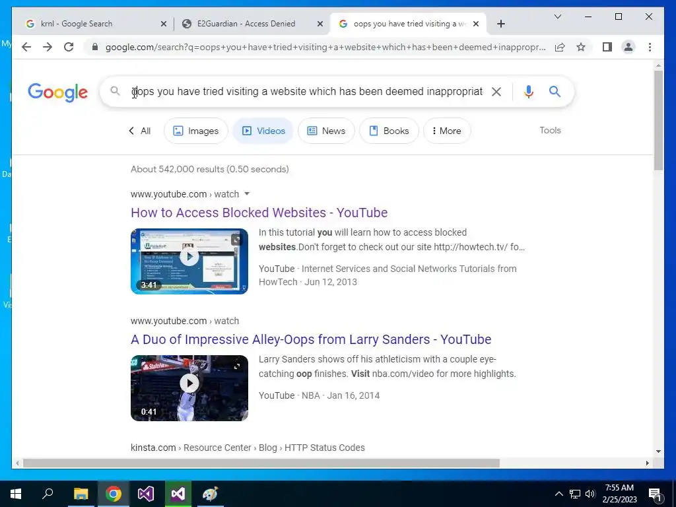Select the Images search filter
Screen dimensions: 676x507
point(195,131)
